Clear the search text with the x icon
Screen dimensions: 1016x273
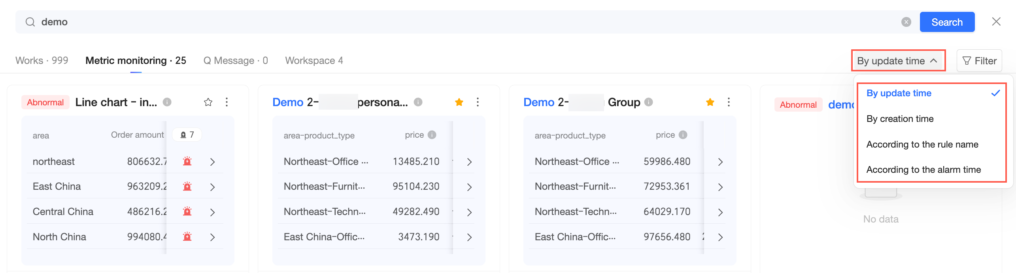click(906, 22)
